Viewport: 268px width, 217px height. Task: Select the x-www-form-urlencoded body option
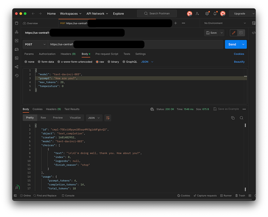point(59,62)
